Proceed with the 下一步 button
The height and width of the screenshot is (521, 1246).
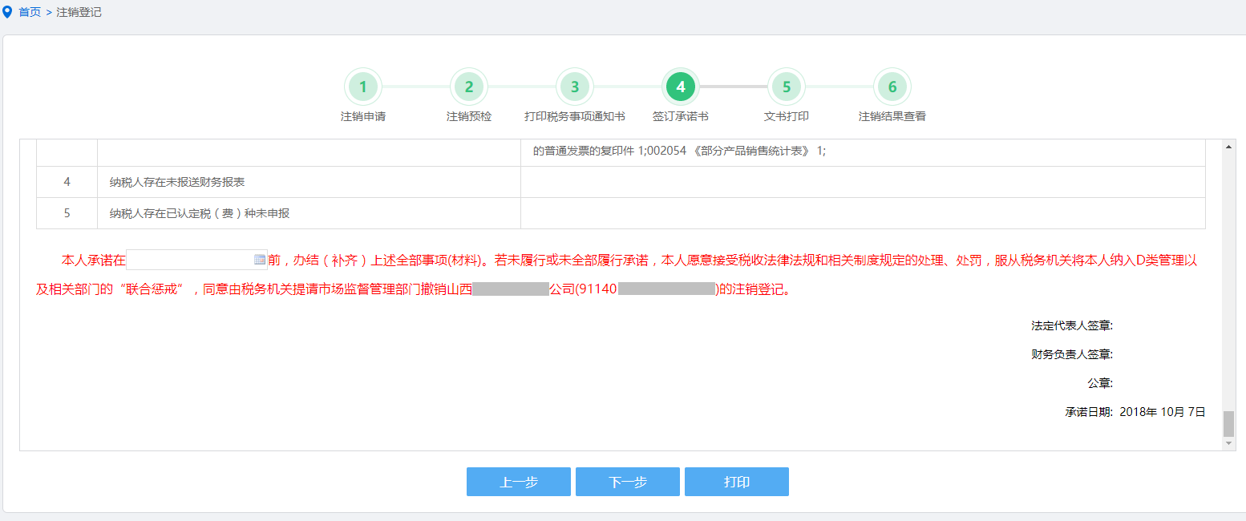point(628,482)
